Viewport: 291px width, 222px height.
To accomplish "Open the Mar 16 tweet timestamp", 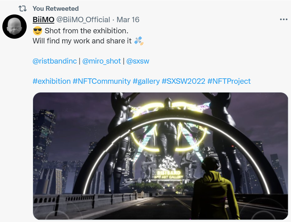I will 128,20.
